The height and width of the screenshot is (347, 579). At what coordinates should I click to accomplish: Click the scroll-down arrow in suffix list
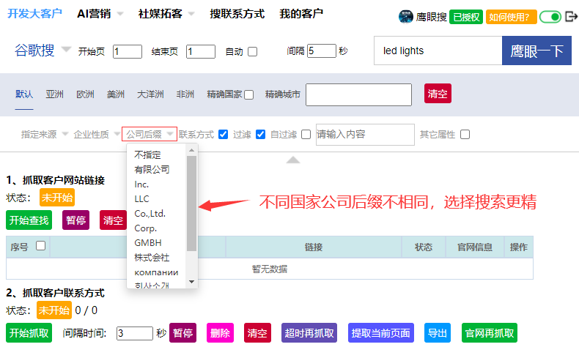tap(192, 281)
